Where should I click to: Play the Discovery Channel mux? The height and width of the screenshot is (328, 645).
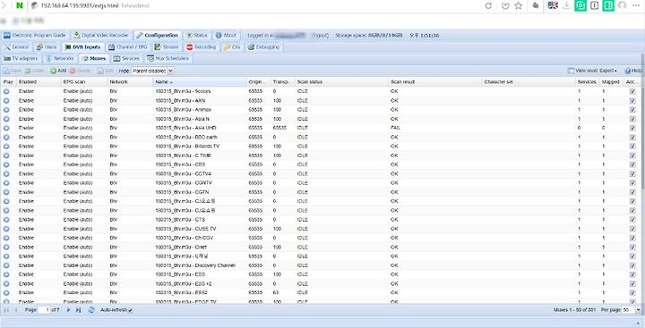(6, 265)
